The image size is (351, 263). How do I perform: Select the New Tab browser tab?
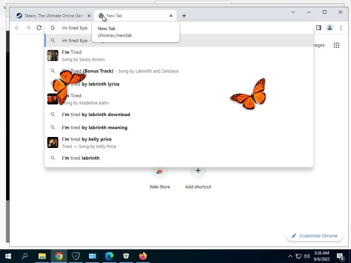[x=135, y=16]
